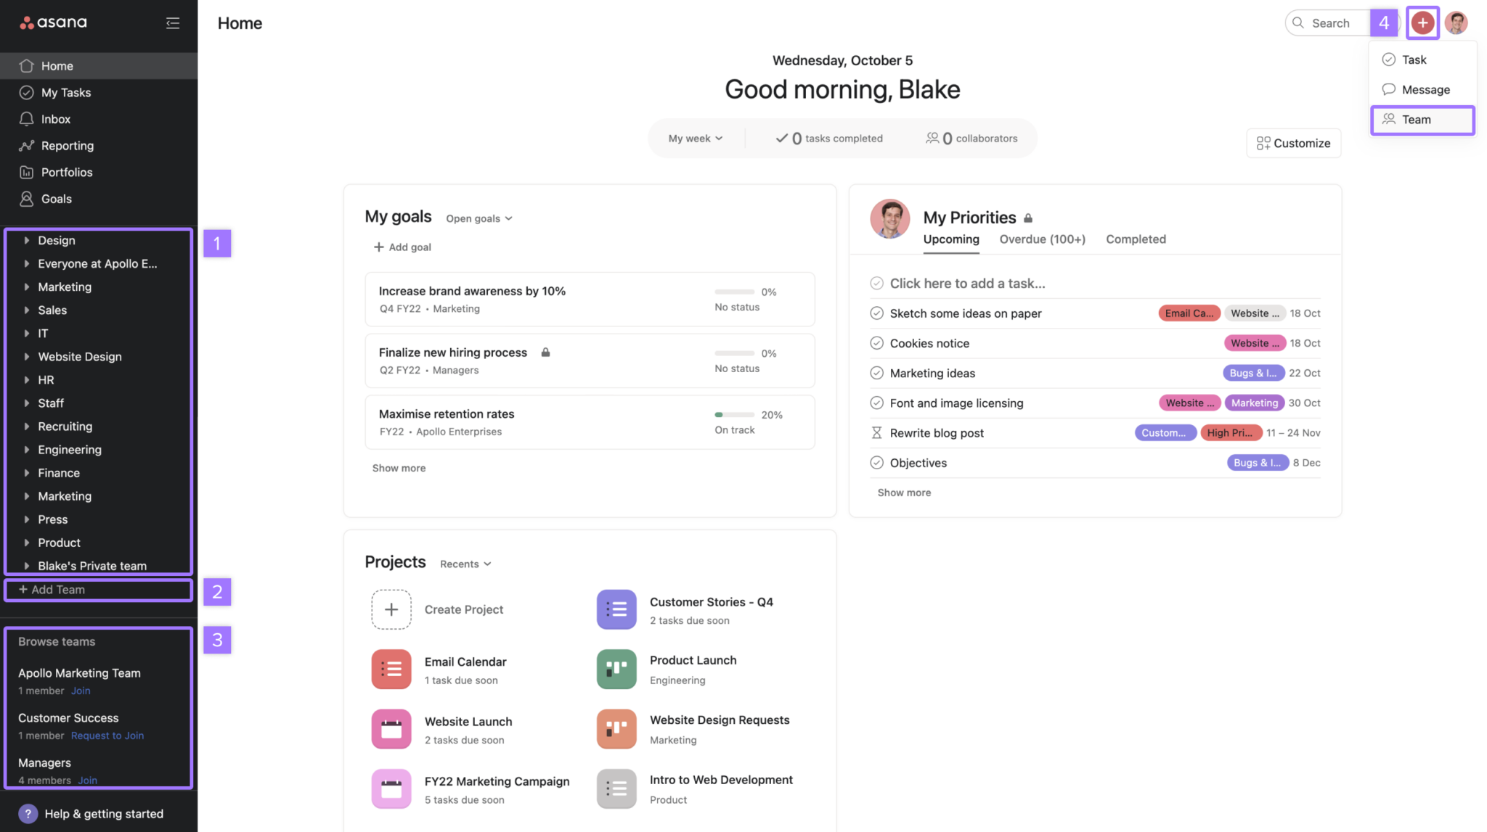Open Reporting in the sidebar

coord(66,145)
